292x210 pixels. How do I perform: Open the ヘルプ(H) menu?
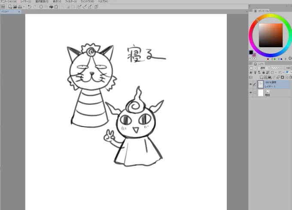103,1
